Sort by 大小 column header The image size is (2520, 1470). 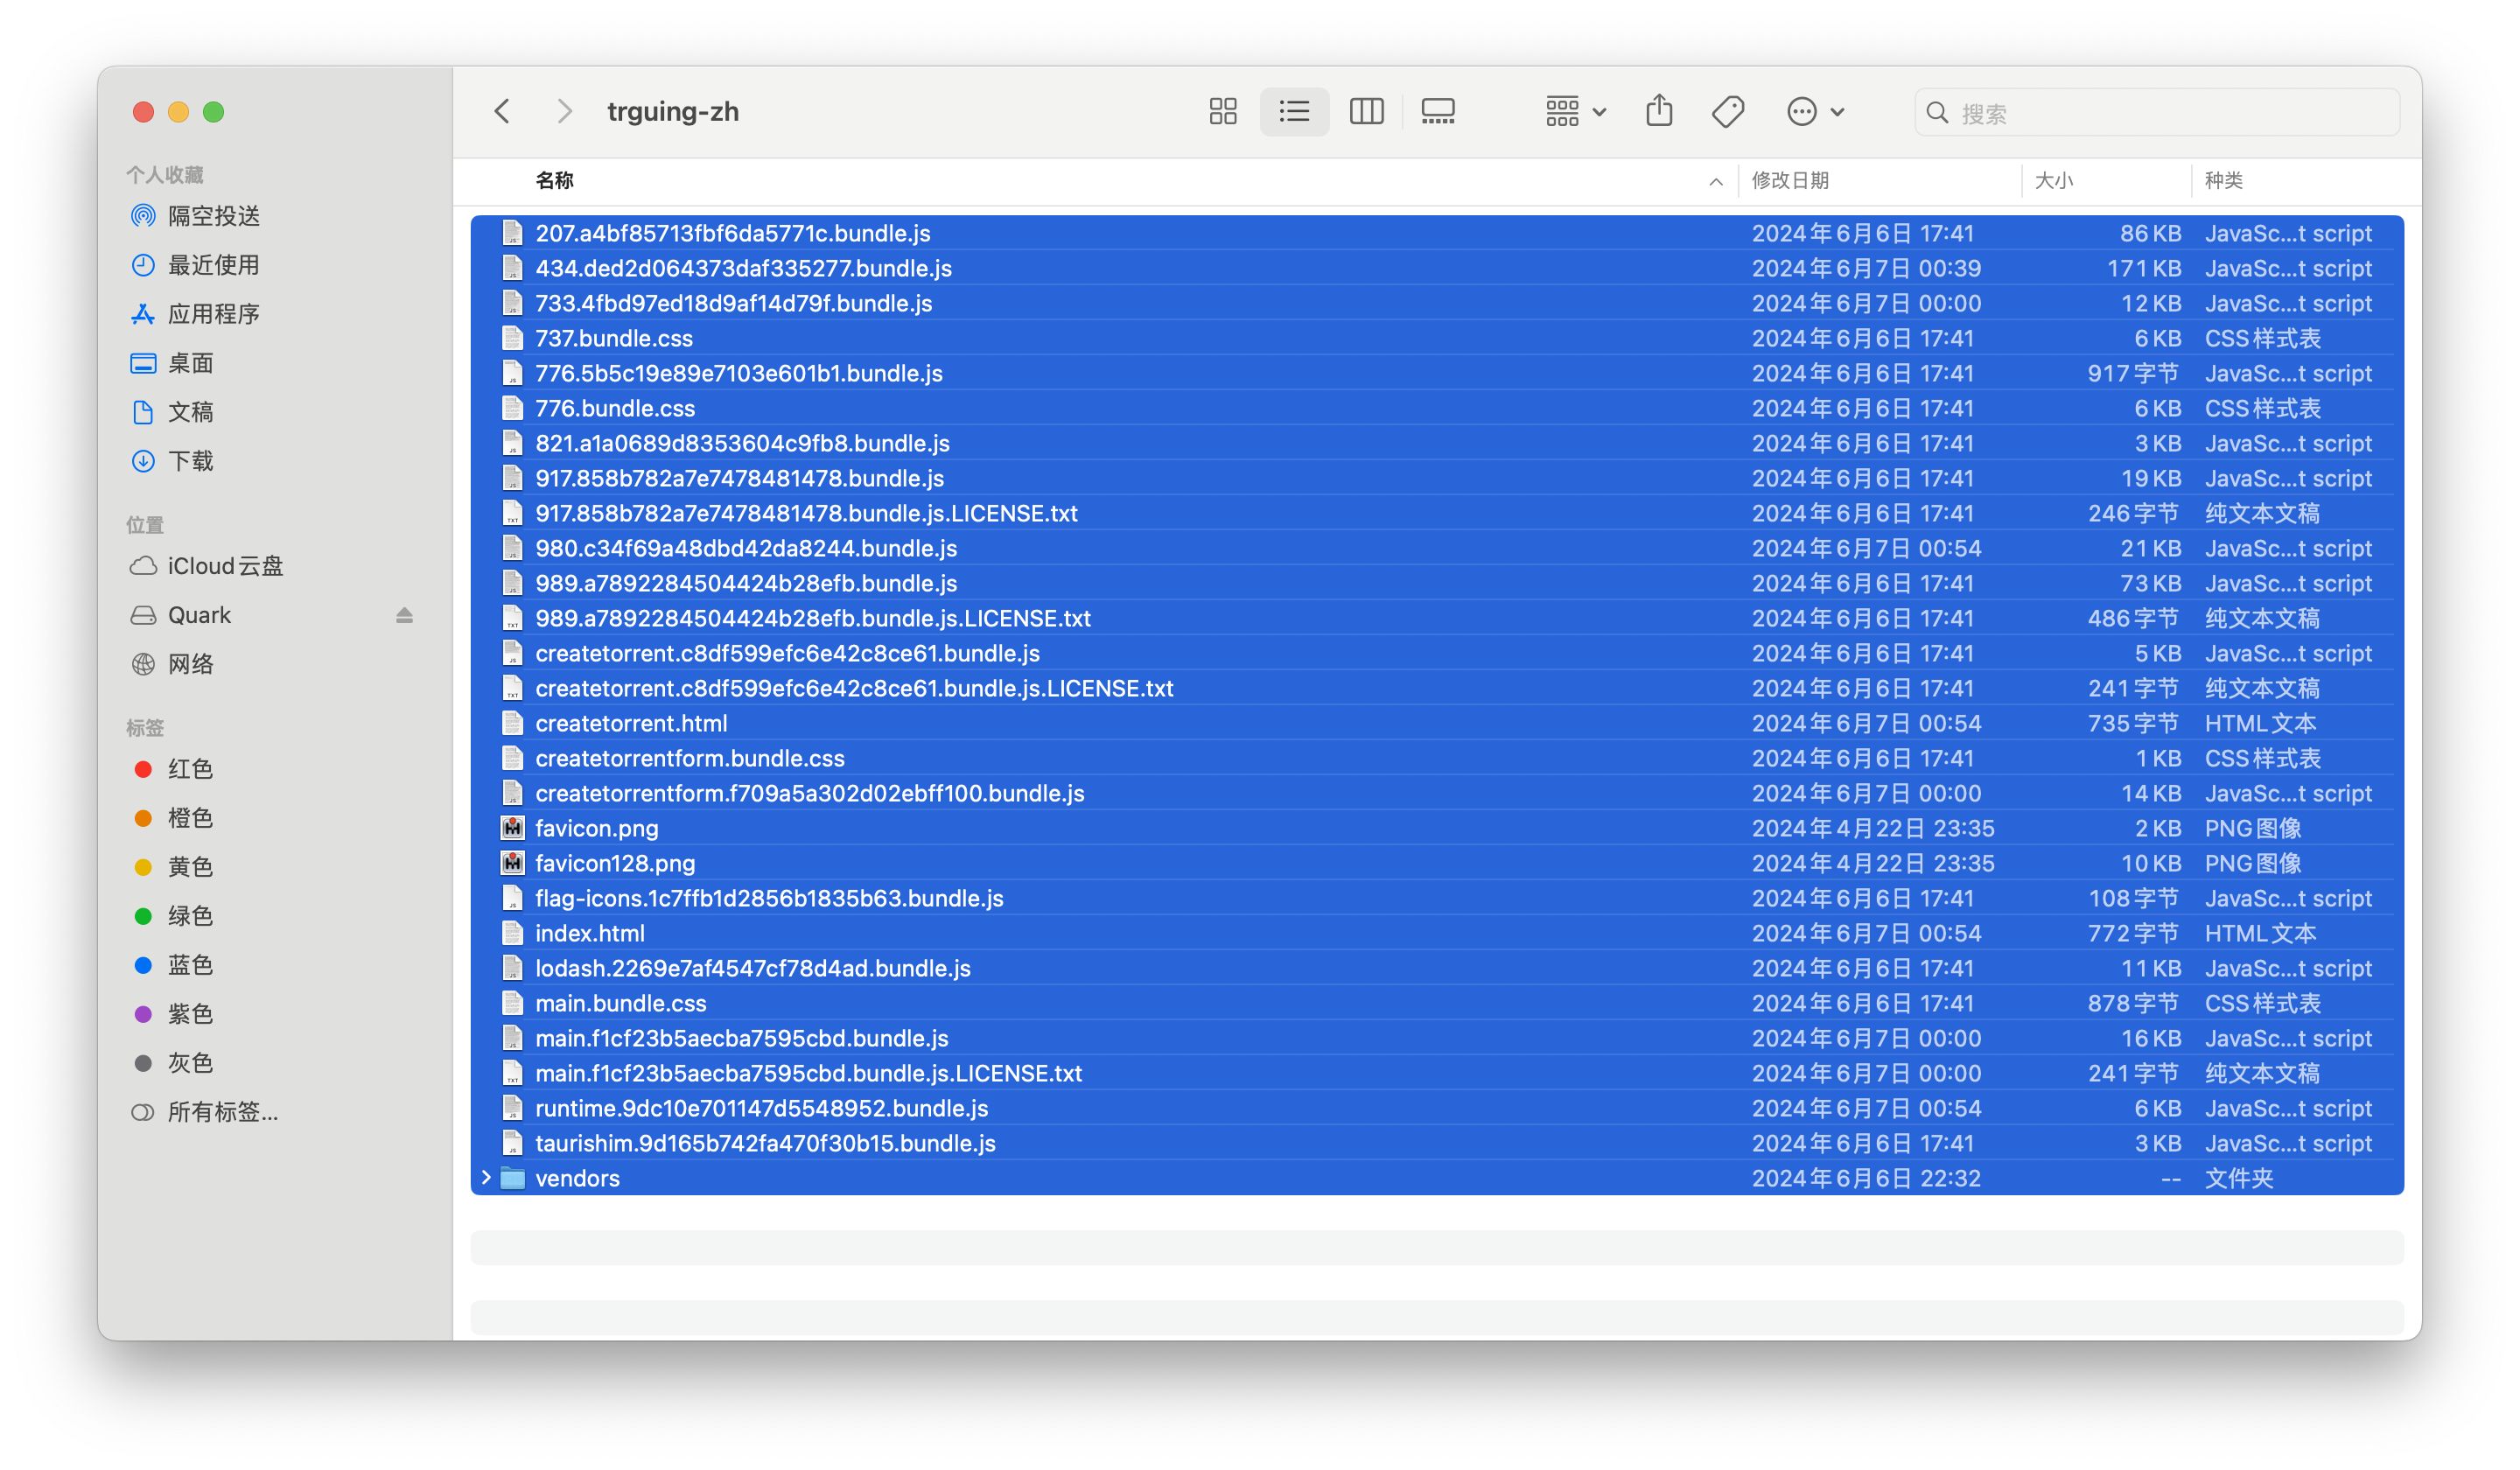coord(2054,181)
